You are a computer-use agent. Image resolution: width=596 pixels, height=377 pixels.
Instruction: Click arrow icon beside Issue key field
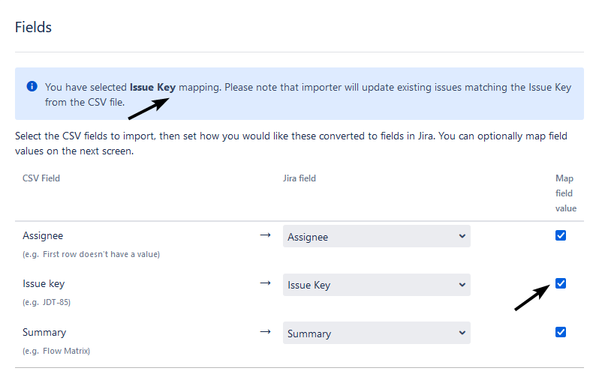click(265, 283)
